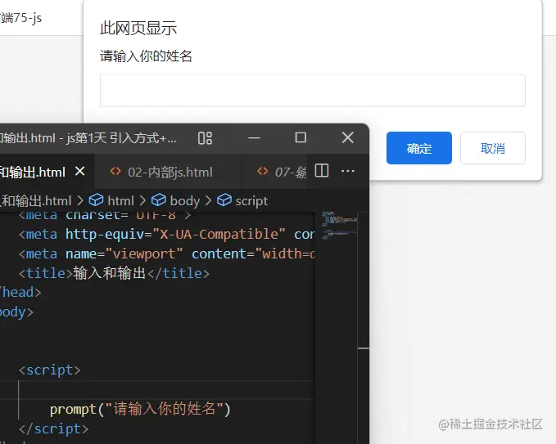Click the prompt code line
Viewport: 556px width, 444px height.
tap(140, 410)
